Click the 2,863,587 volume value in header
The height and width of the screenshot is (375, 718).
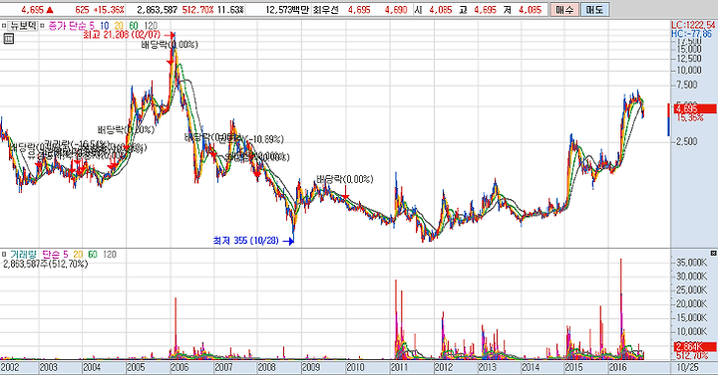point(158,10)
